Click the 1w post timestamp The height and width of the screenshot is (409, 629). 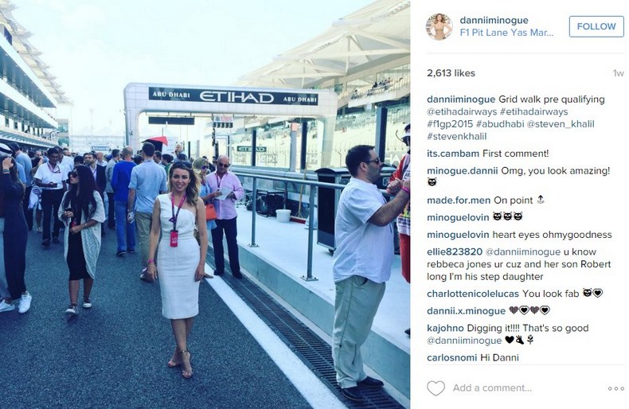coord(618,73)
